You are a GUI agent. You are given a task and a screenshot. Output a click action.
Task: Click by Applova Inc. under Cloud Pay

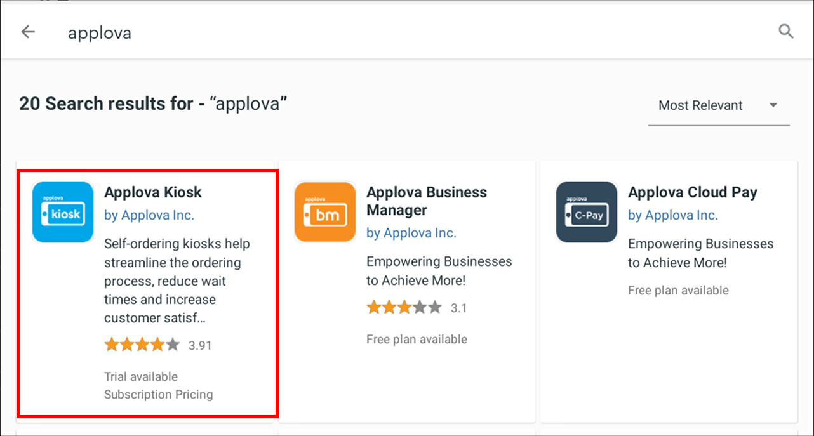tap(672, 215)
